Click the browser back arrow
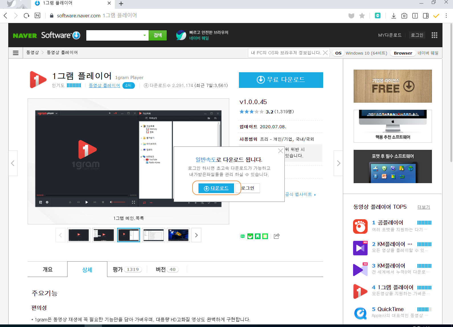Screen dimensions: 453x327 pos(5,16)
